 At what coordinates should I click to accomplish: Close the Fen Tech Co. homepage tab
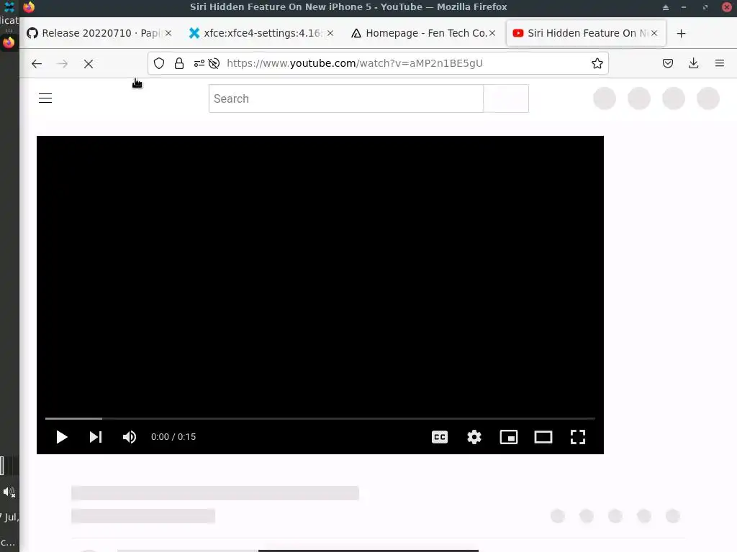(x=492, y=33)
